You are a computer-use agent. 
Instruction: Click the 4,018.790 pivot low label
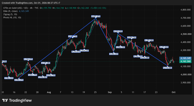[51, 75]
